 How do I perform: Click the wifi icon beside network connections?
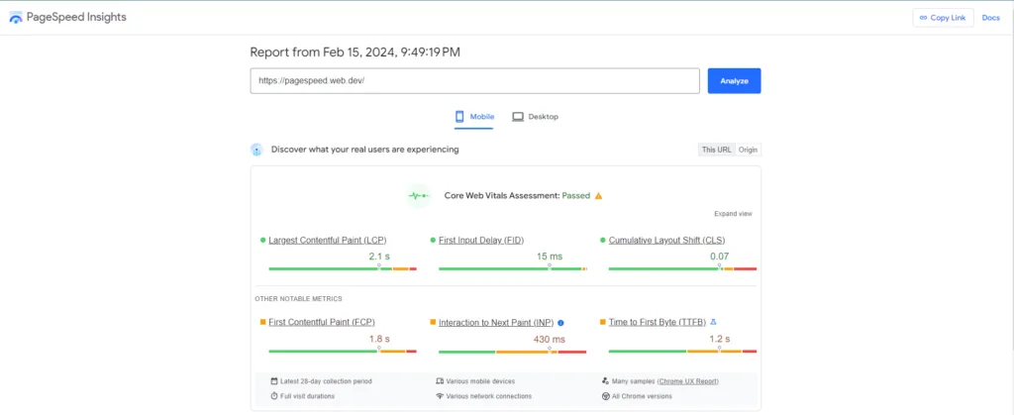(x=440, y=395)
